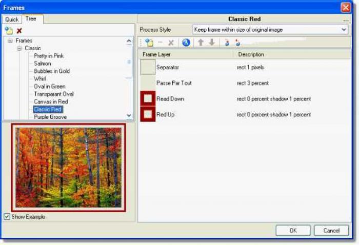This screenshot has height=245, width=359.
Task: Click the autumn forest example preview image
Action: tap(68, 168)
